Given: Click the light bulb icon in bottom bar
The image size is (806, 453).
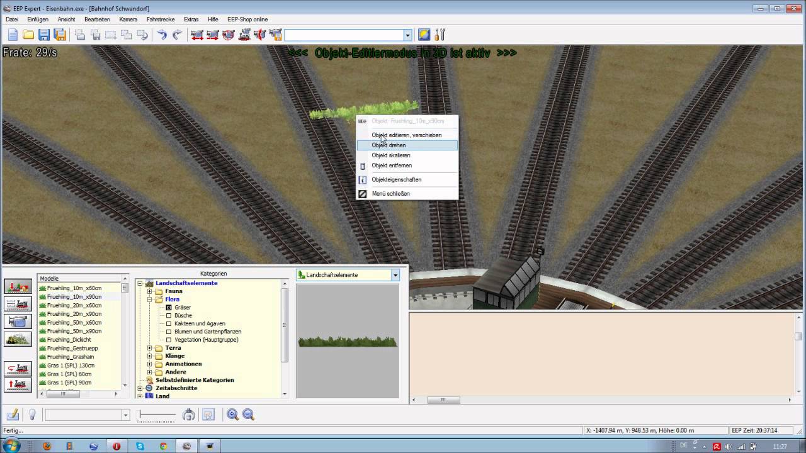Looking at the screenshot, I should coord(32,415).
